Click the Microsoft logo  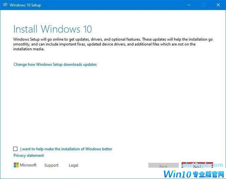[25, 165]
